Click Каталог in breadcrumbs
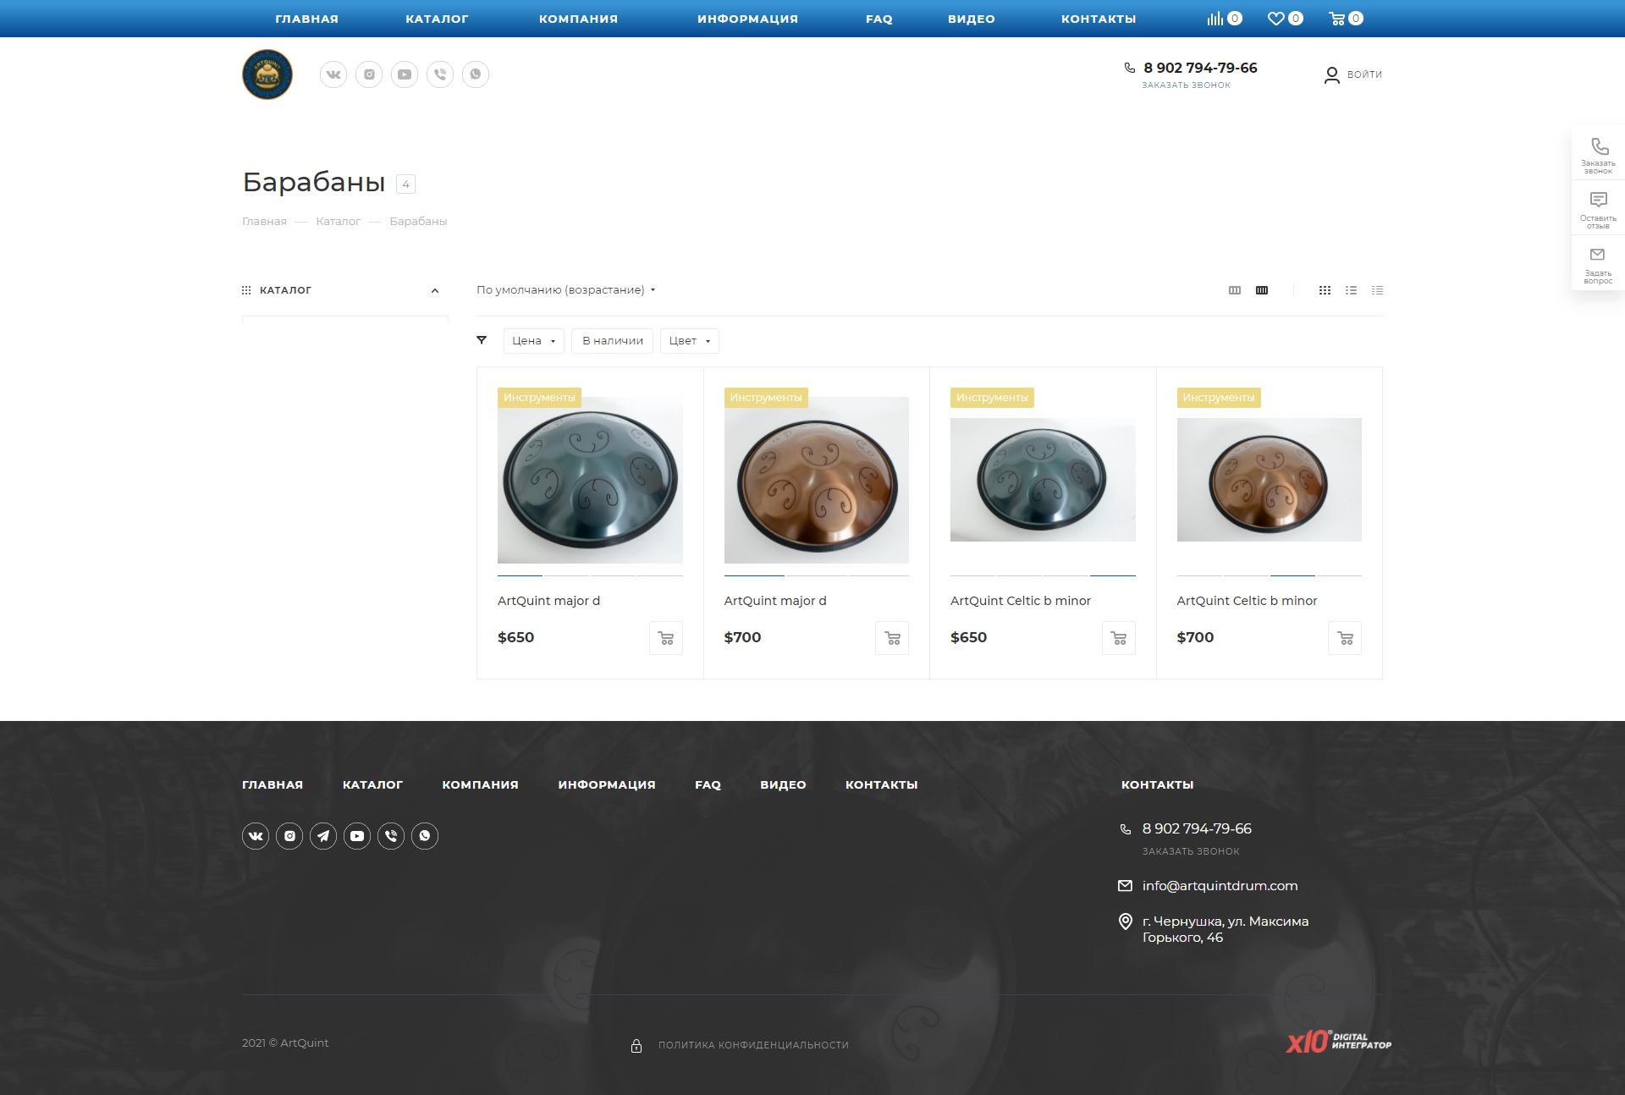Viewport: 1625px width, 1095px height. [x=338, y=222]
